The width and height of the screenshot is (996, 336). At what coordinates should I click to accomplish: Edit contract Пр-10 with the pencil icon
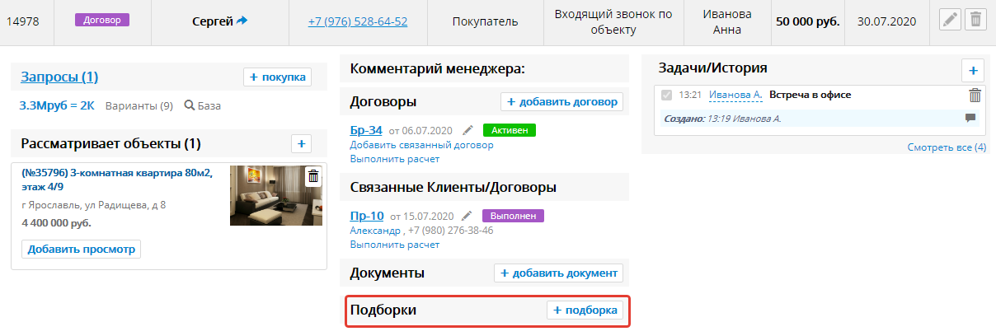click(467, 217)
